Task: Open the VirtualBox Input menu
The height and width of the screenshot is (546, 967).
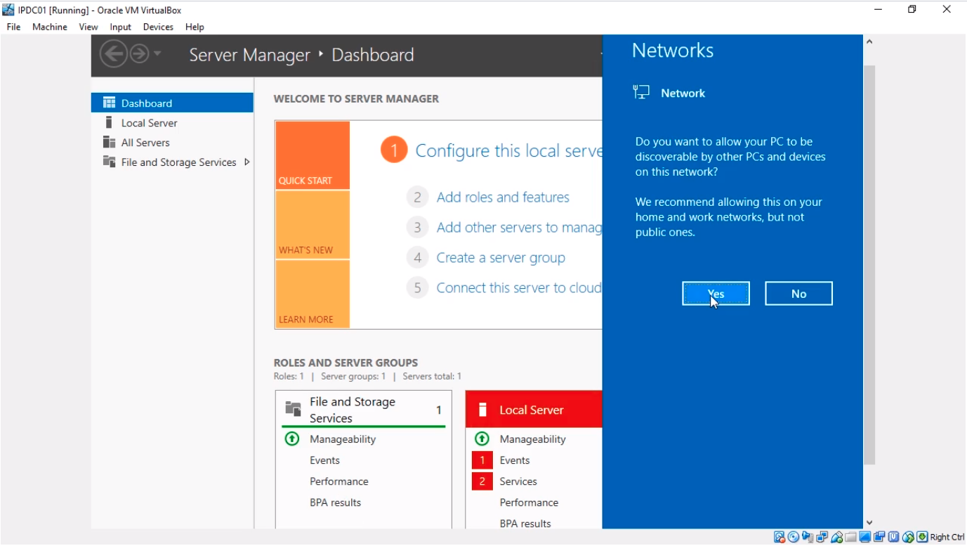Action: point(121,27)
